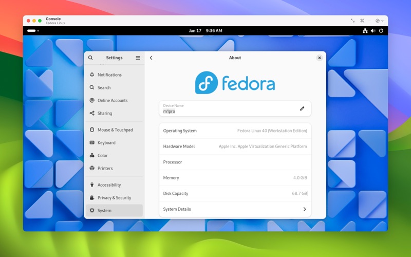The width and height of the screenshot is (411, 257).
Task: Click the Memory row showing 4.0 GiB
Action: tap(235, 177)
